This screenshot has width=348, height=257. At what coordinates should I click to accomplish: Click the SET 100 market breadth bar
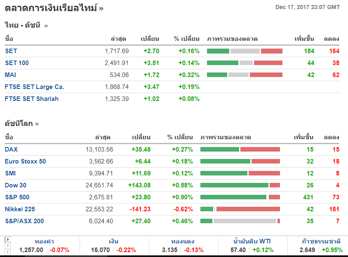tap(245, 63)
